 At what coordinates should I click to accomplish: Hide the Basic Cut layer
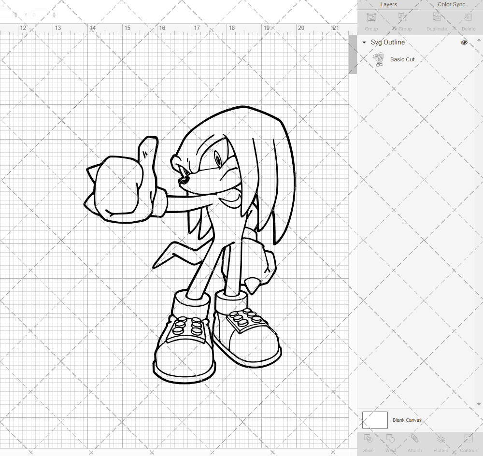coord(464,59)
